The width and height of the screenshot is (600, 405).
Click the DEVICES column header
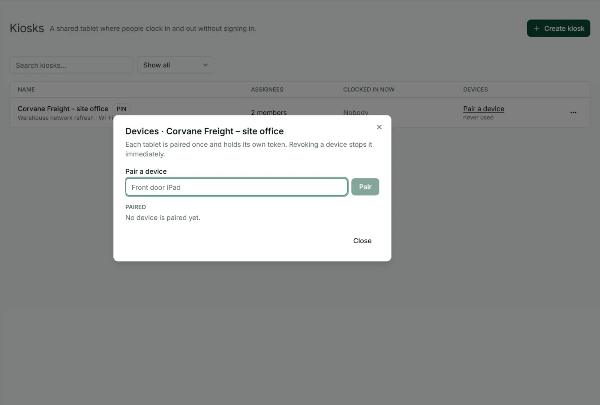[475, 90]
